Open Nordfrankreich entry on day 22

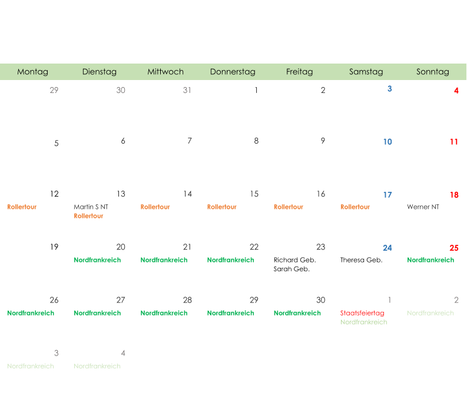click(231, 260)
